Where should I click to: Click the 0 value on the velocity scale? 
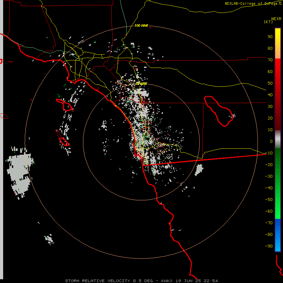271,141
